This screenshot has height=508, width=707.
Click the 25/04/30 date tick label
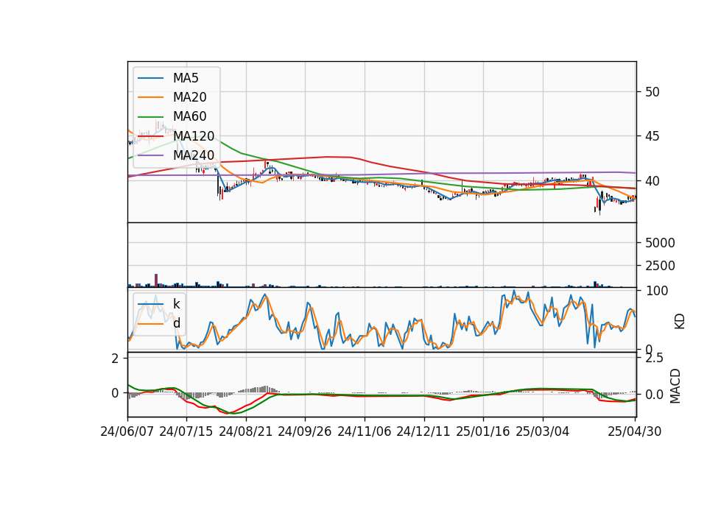tap(635, 431)
